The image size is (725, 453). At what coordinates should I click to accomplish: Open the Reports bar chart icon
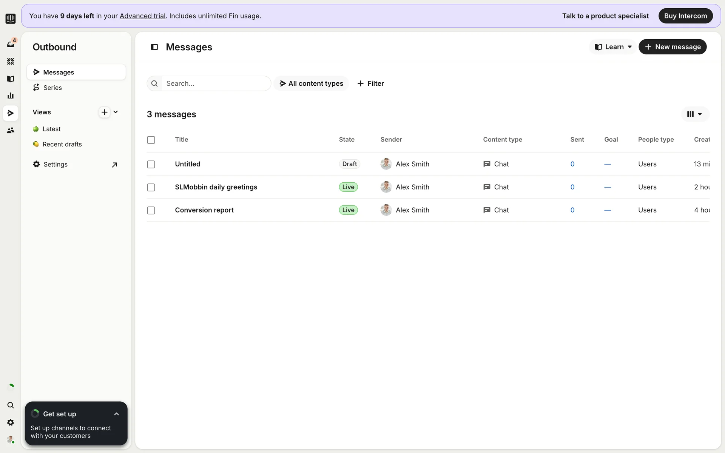[x=11, y=96]
